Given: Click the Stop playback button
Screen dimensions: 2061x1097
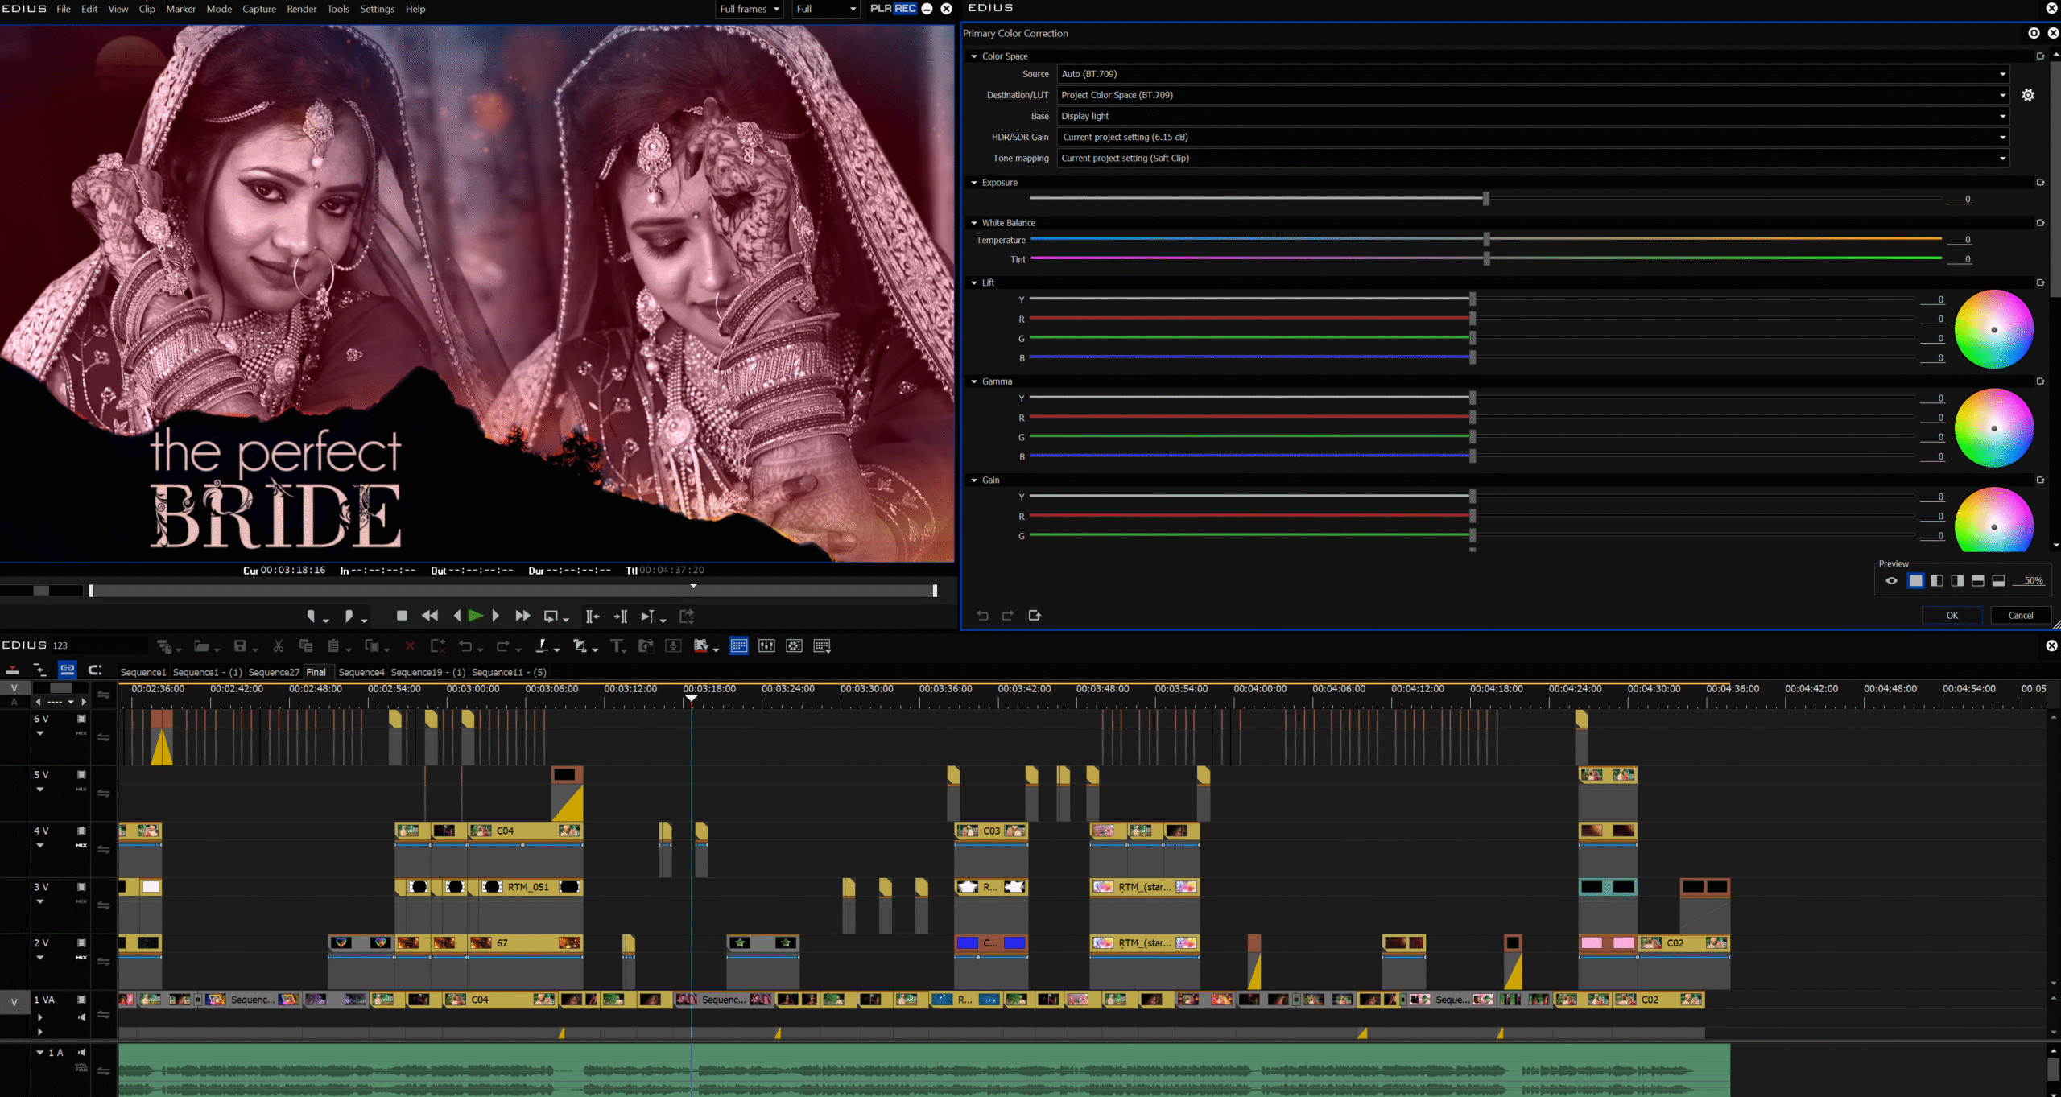Looking at the screenshot, I should tap(402, 616).
